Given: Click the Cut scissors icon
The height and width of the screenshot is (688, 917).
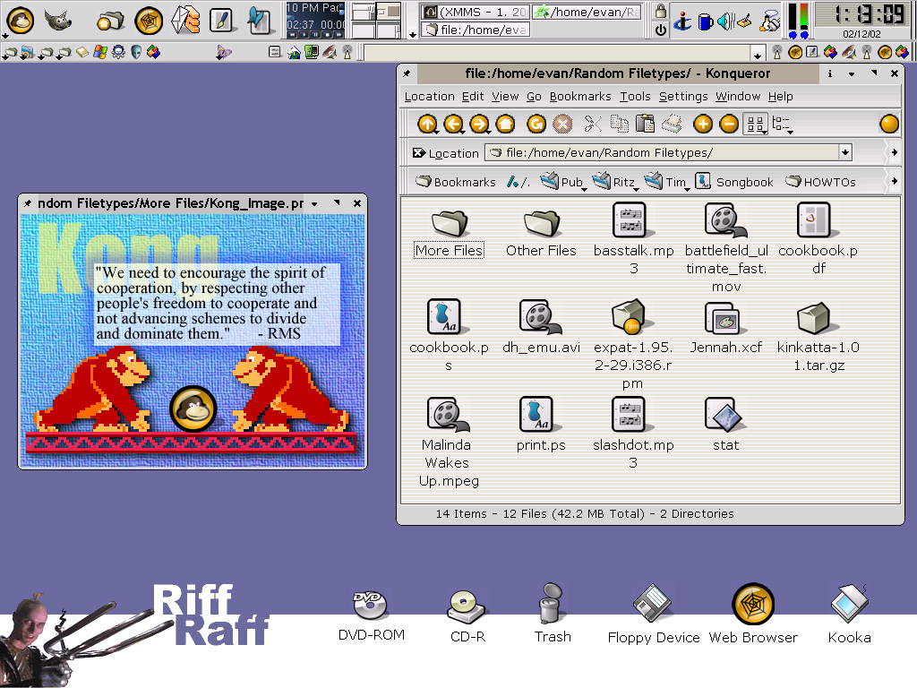Looking at the screenshot, I should 593,124.
